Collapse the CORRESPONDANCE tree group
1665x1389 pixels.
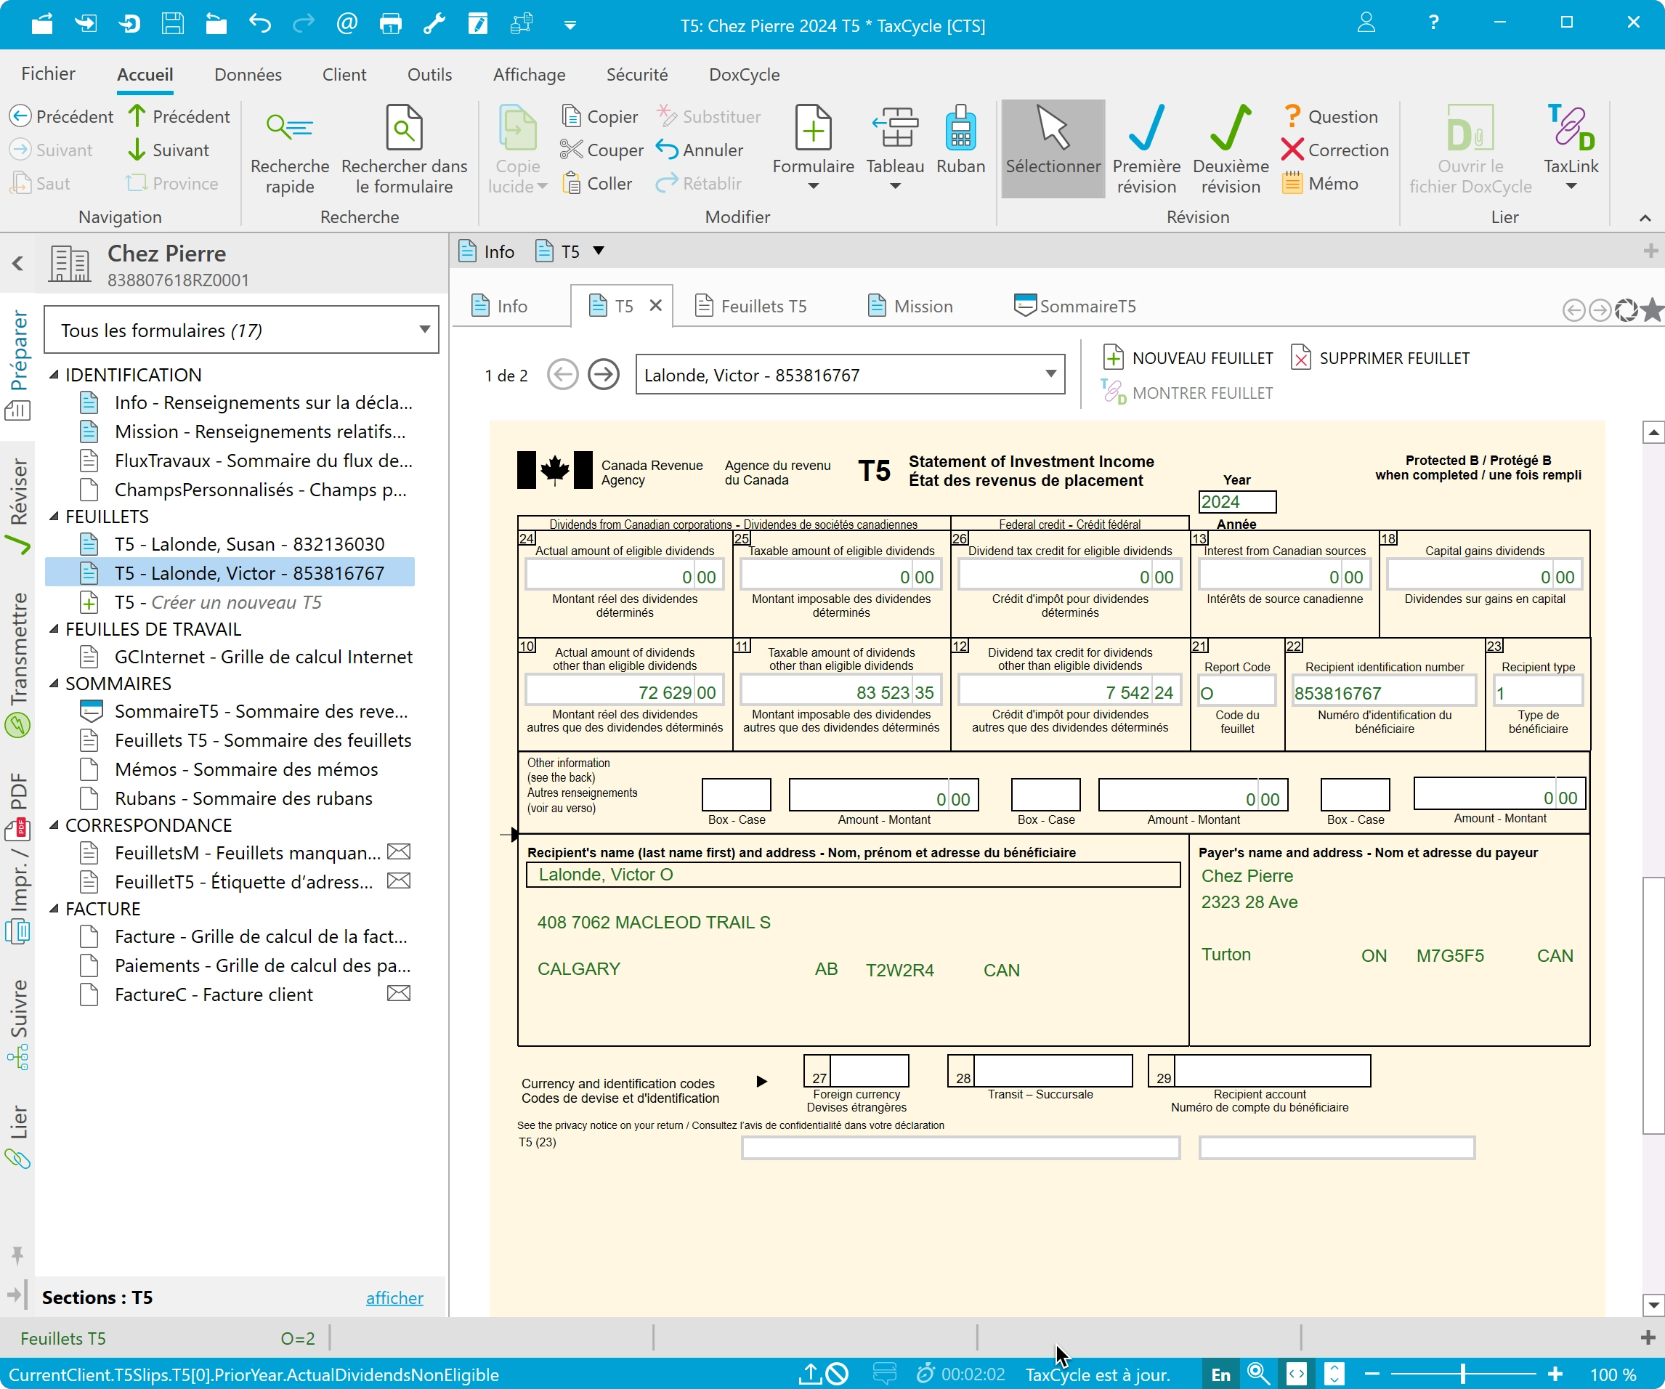pyautogui.click(x=54, y=825)
